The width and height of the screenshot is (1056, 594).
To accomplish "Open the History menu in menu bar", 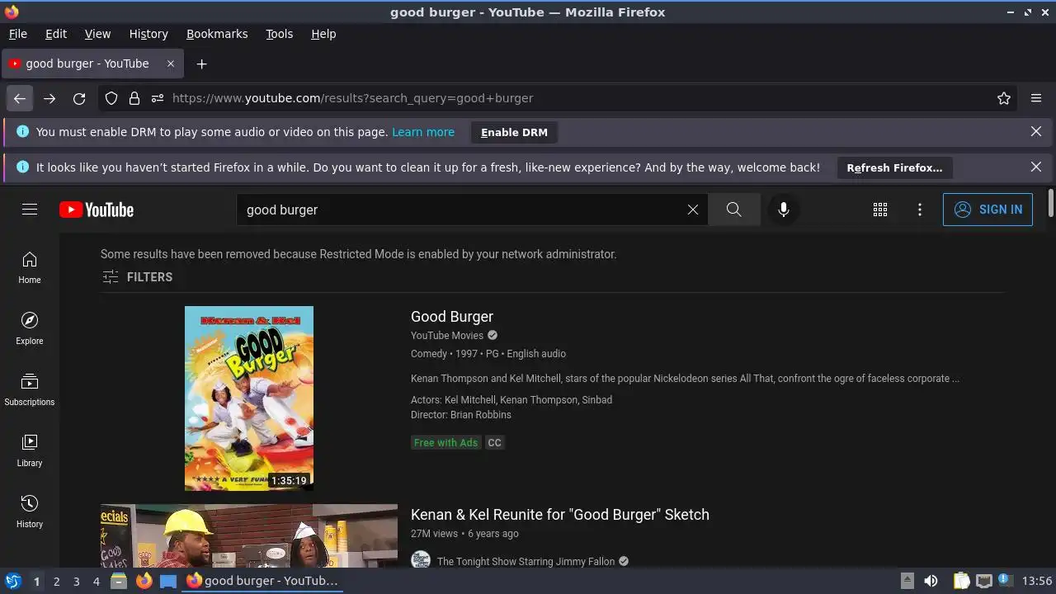I will tap(148, 34).
